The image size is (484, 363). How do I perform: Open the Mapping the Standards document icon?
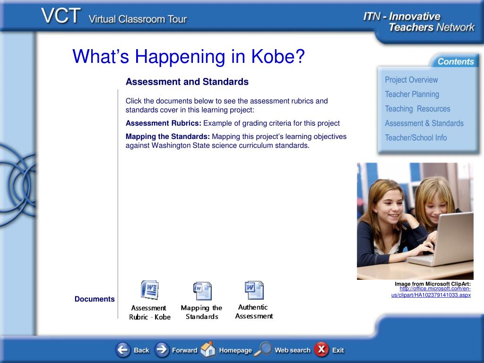pyautogui.click(x=202, y=291)
